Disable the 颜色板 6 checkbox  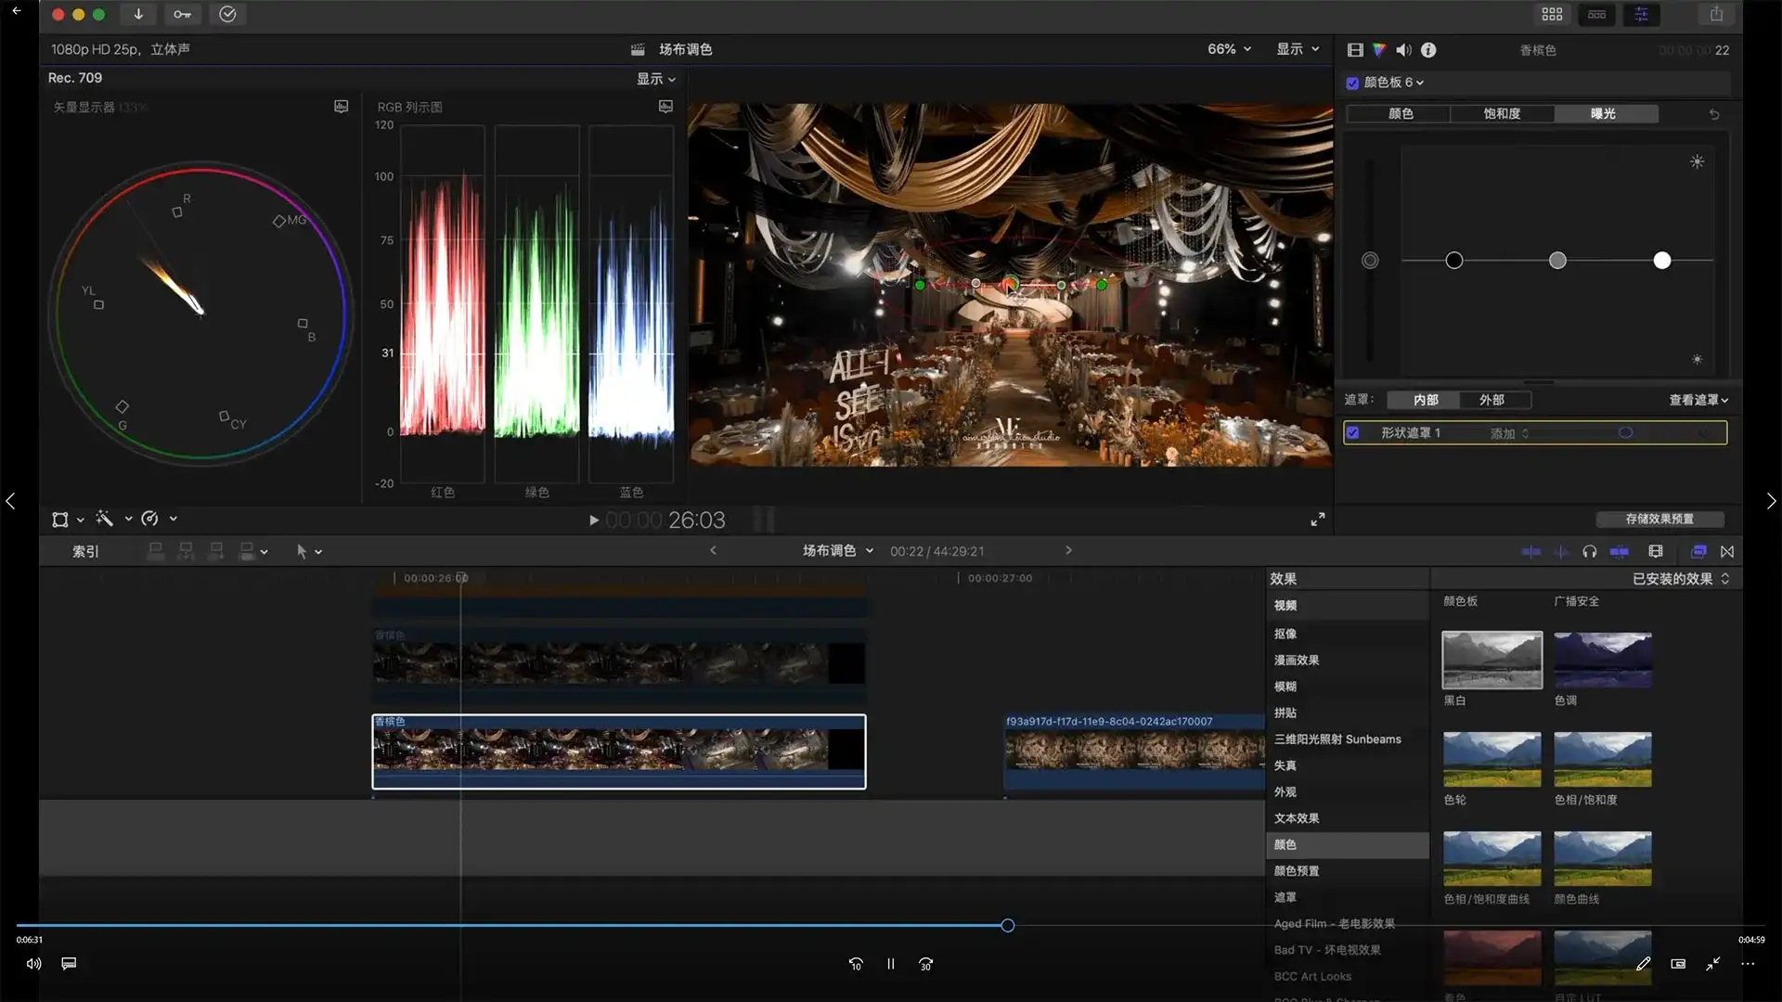click(x=1352, y=83)
